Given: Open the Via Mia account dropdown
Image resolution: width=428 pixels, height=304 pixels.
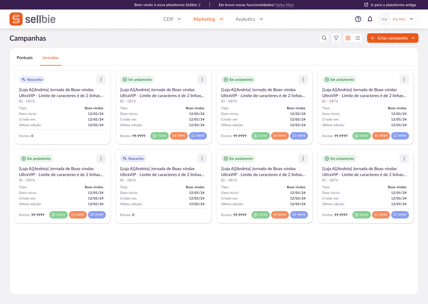Looking at the screenshot, I should (398, 19).
